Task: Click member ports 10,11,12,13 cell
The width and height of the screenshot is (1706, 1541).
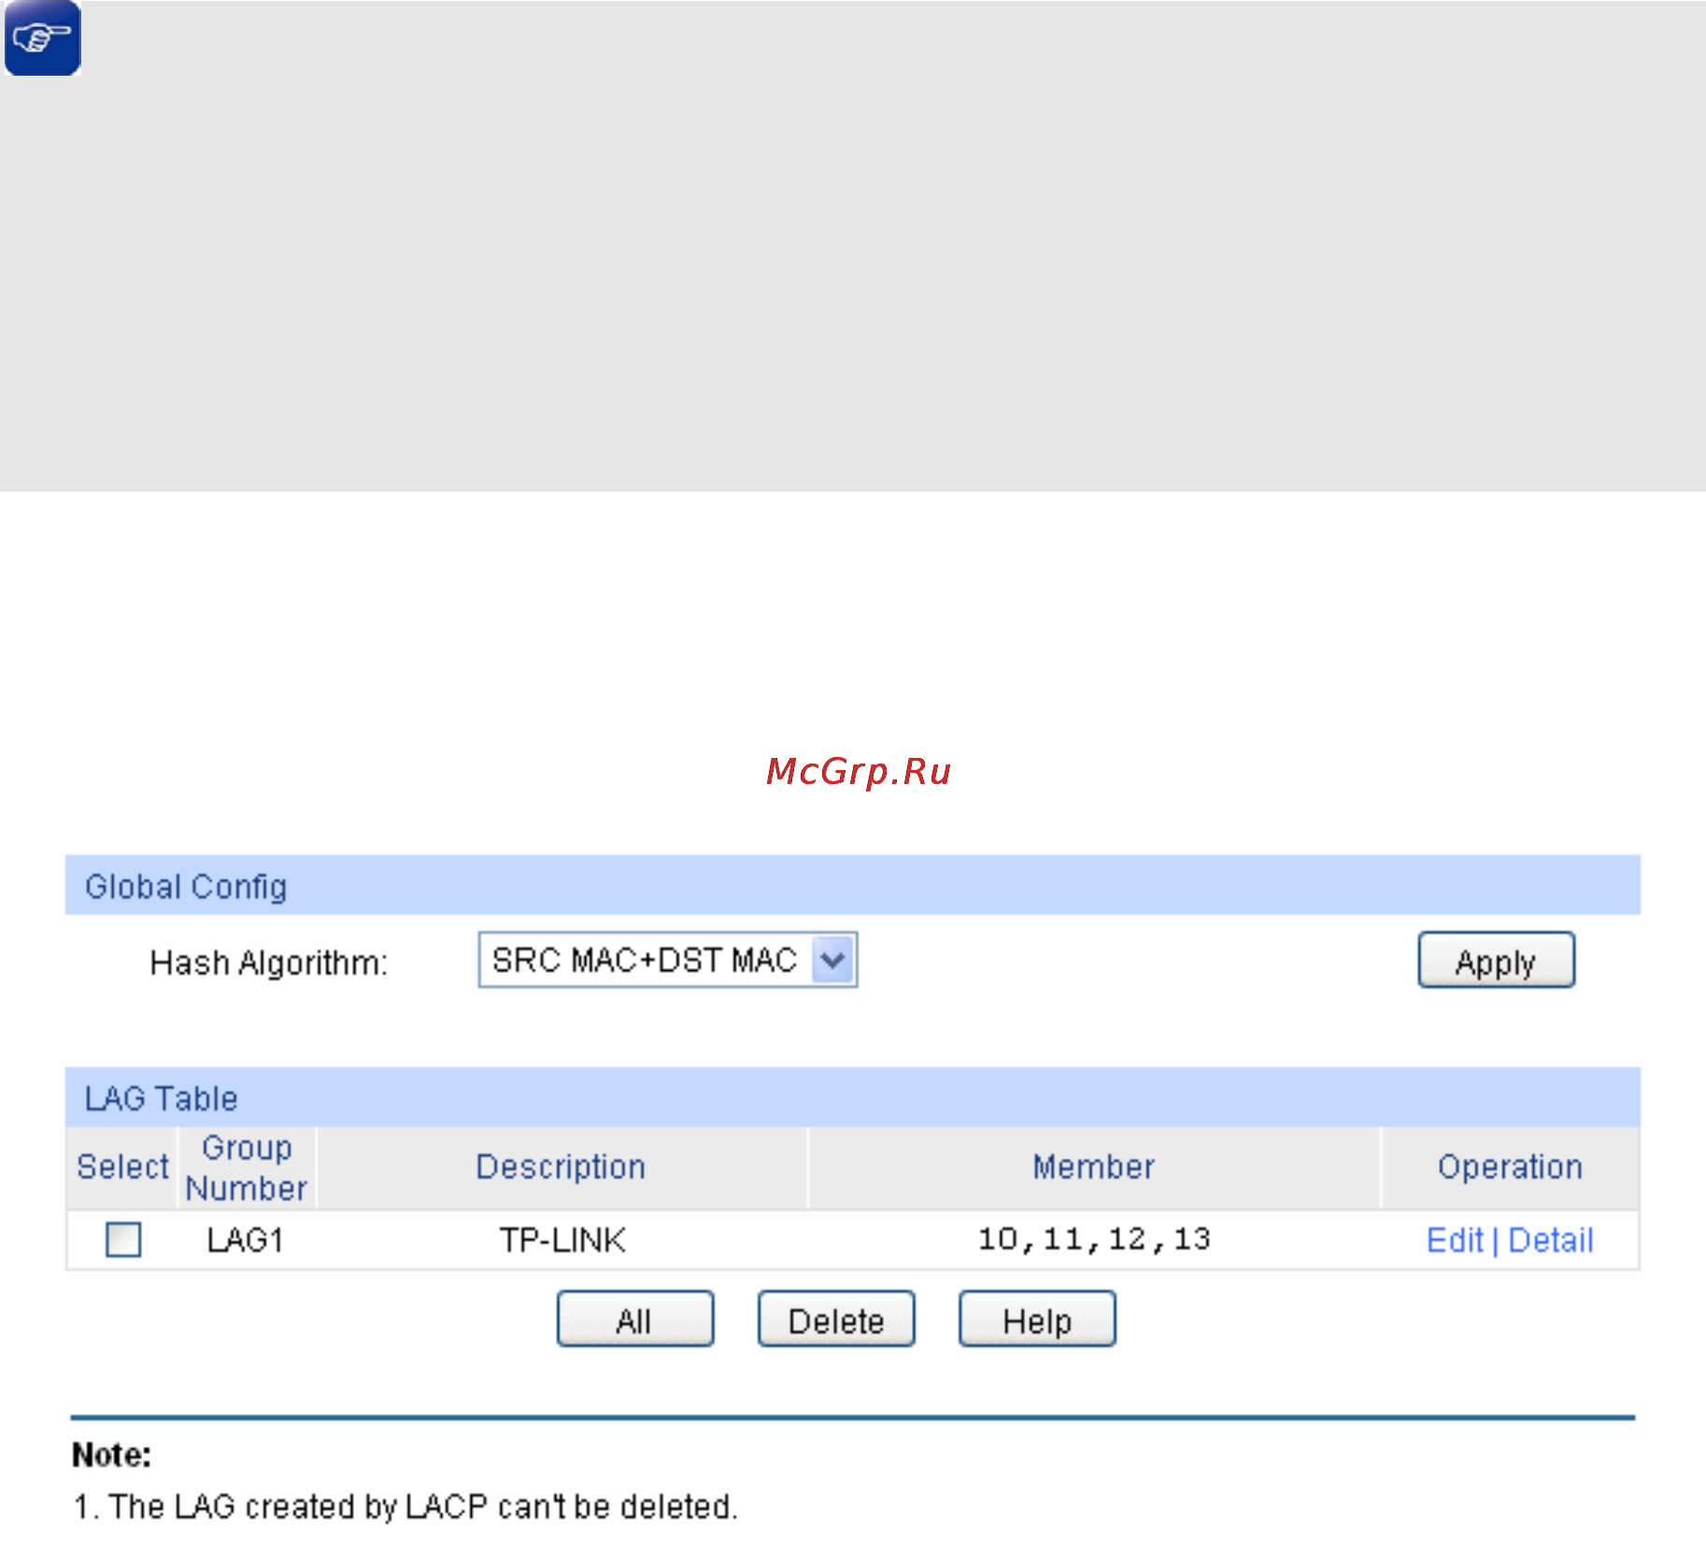Action: 1094,1240
